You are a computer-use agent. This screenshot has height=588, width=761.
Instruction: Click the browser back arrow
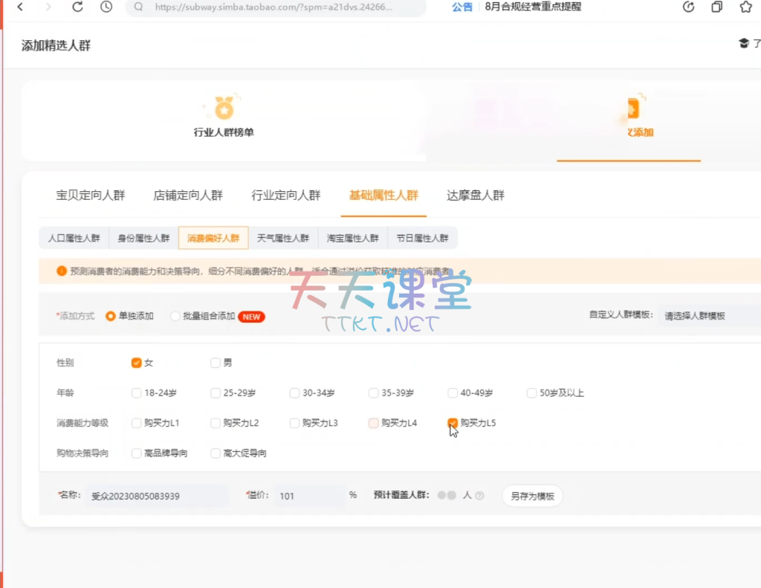[19, 7]
